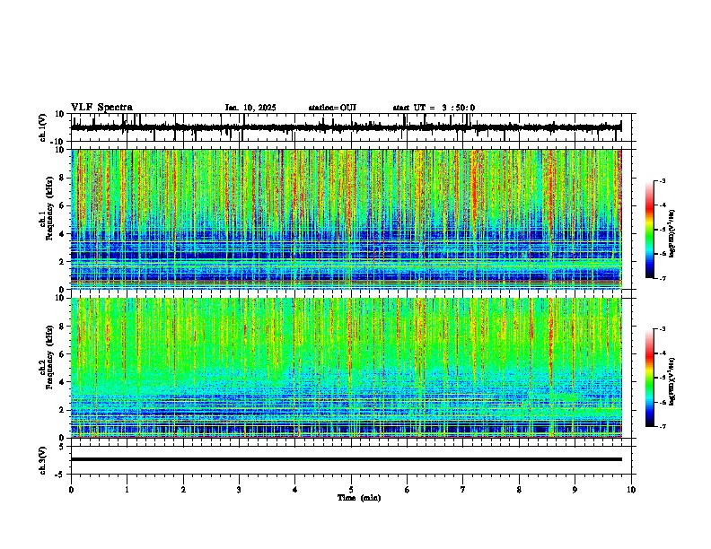Image resolution: width=711 pixels, height=549 pixels.
Task: Click time axis tick label "10"
Action: click(x=631, y=490)
